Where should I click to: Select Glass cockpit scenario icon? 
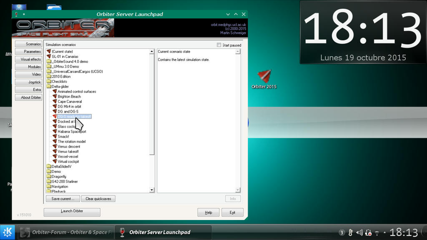click(x=55, y=126)
